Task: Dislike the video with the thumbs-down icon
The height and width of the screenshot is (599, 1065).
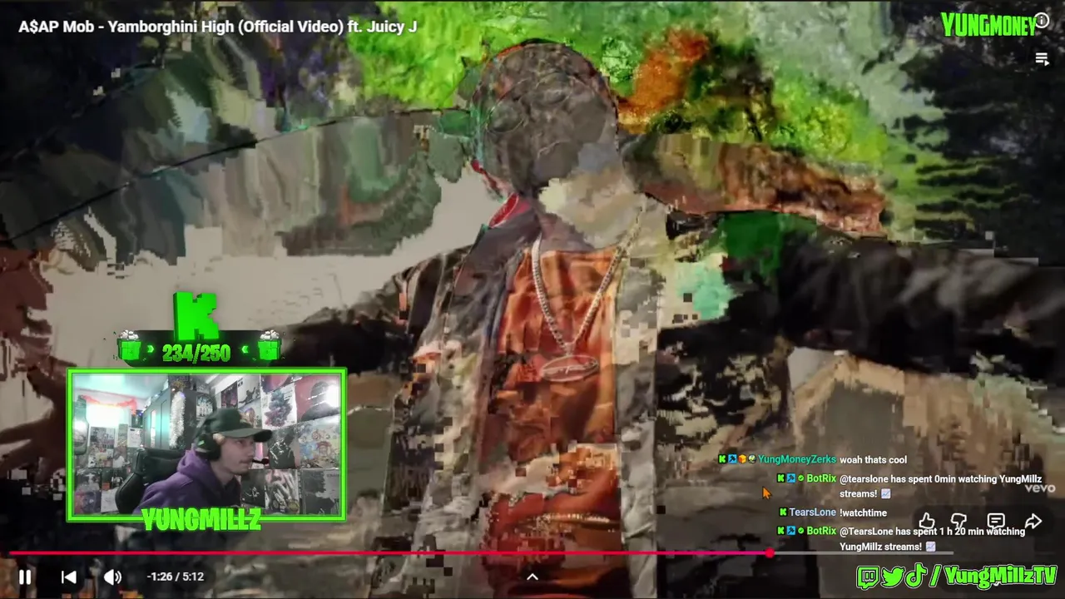Action: point(959,522)
